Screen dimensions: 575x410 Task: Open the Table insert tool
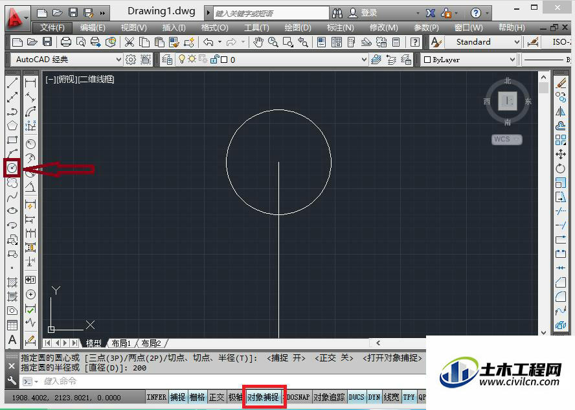point(12,325)
